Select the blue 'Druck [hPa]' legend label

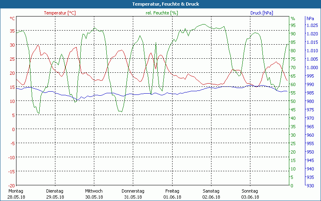click(262, 13)
